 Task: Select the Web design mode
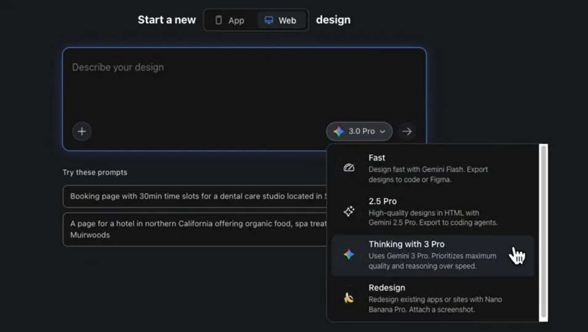281,20
